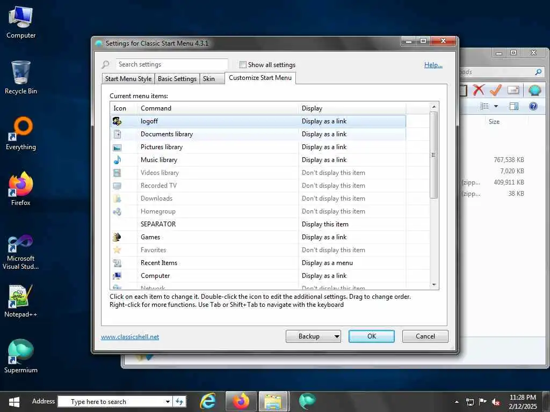This screenshot has height=412, width=550.
Task: Click the Videos library film icon
Action: coord(117,173)
